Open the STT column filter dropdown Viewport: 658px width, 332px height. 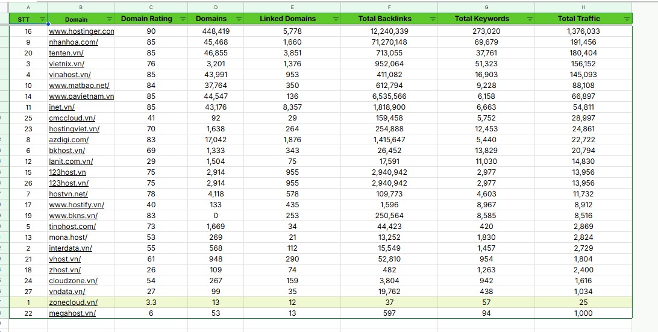tap(42, 19)
